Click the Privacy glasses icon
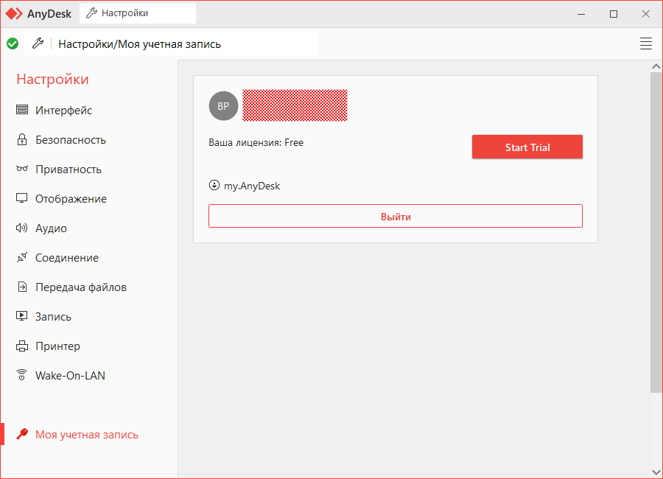 point(22,169)
